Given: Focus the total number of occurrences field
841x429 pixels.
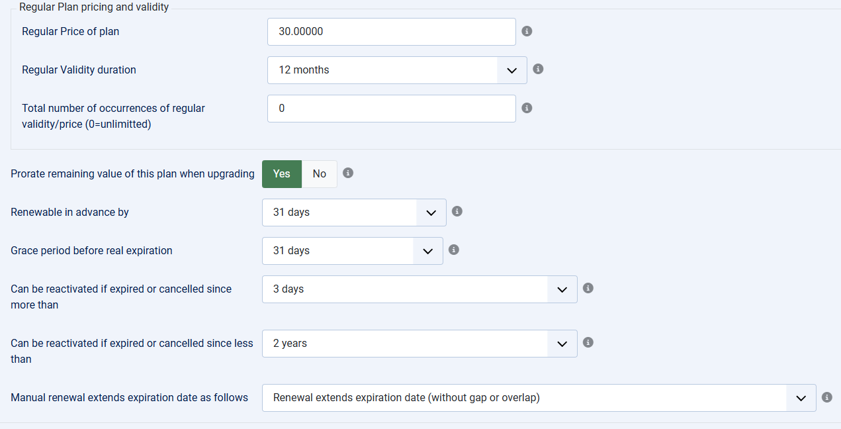Looking at the screenshot, I should [391, 109].
